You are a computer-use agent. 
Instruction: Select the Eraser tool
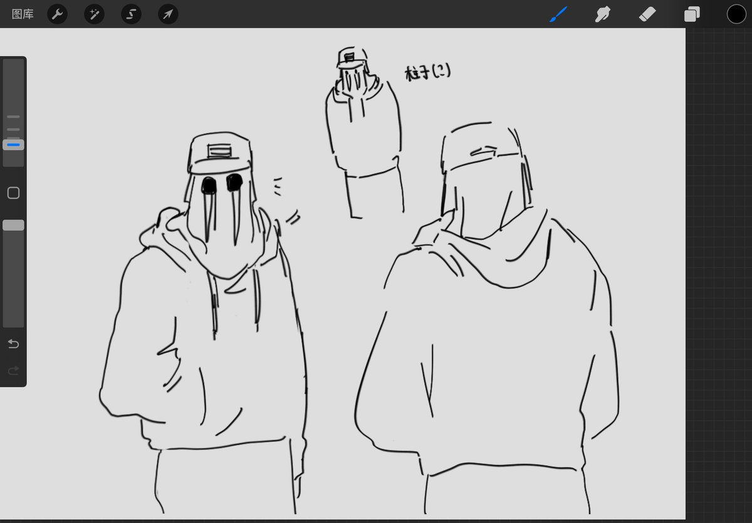(x=647, y=14)
